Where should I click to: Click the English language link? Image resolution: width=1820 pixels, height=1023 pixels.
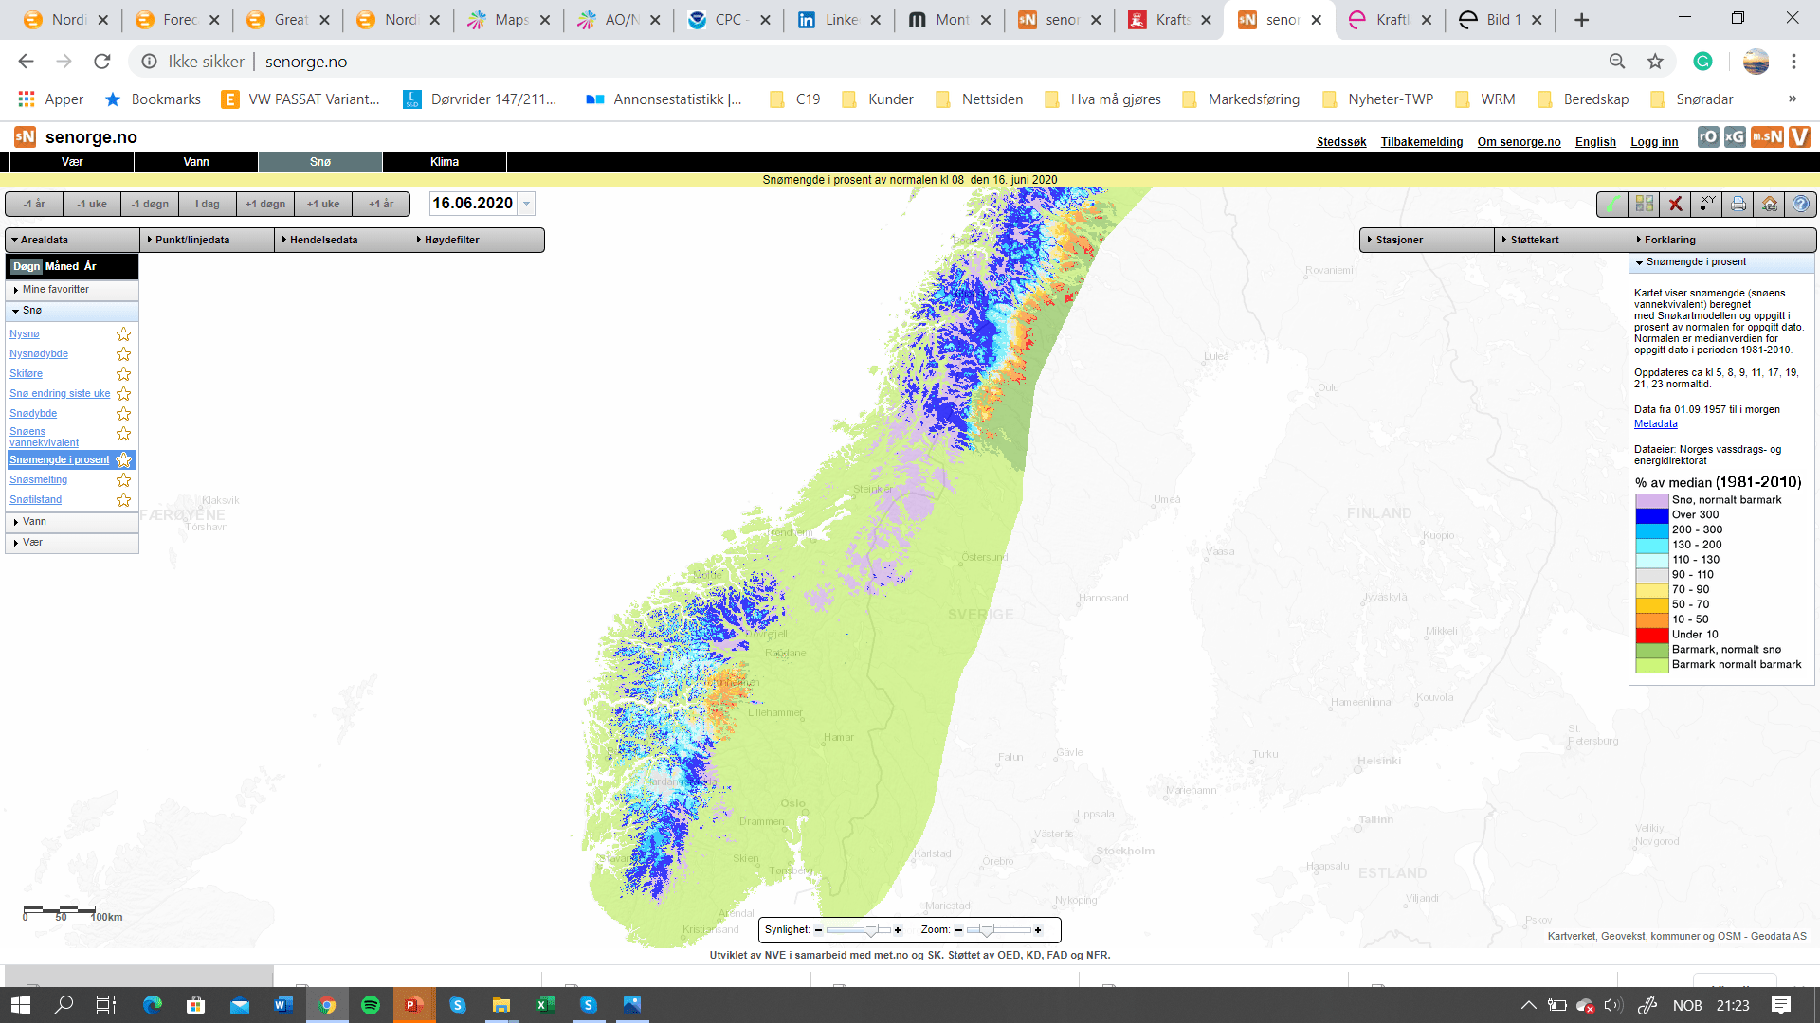point(1595,142)
